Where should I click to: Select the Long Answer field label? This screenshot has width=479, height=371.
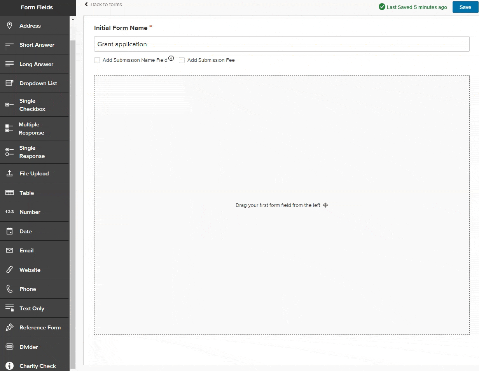(x=37, y=64)
